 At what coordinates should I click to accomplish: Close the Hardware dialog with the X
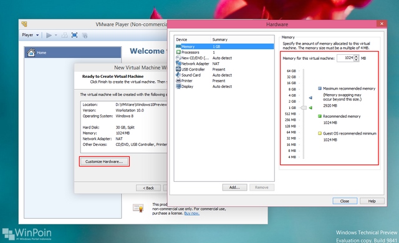click(x=382, y=24)
